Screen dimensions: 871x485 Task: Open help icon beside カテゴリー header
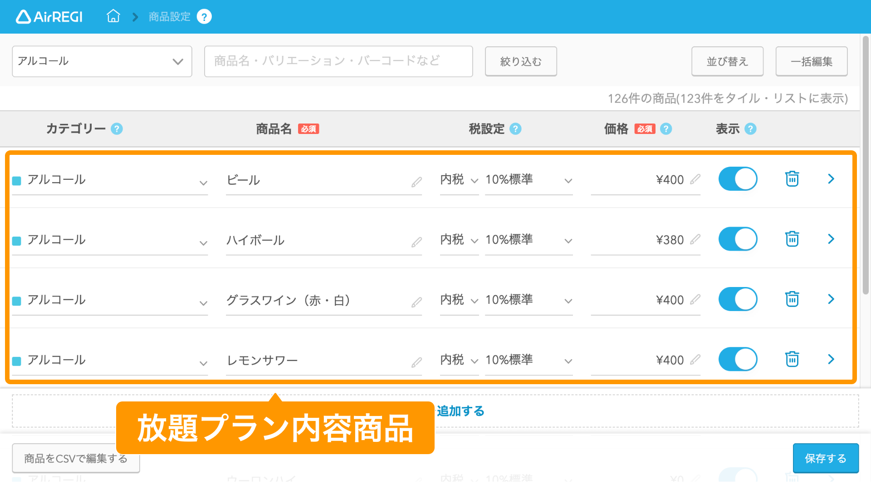pos(117,129)
